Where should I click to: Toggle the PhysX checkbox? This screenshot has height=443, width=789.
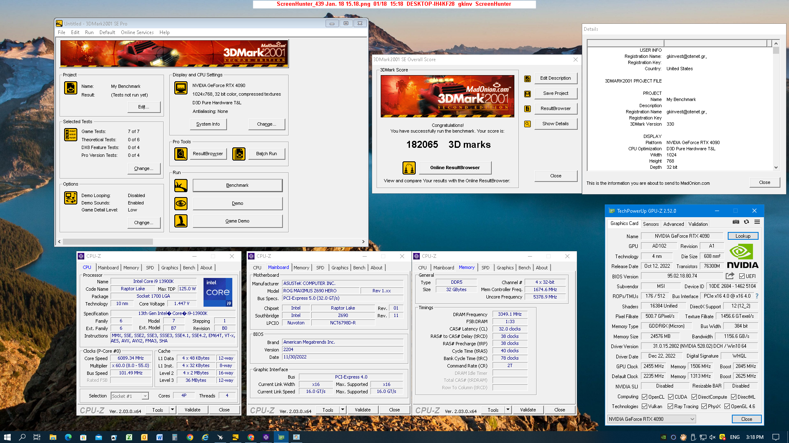(704, 406)
